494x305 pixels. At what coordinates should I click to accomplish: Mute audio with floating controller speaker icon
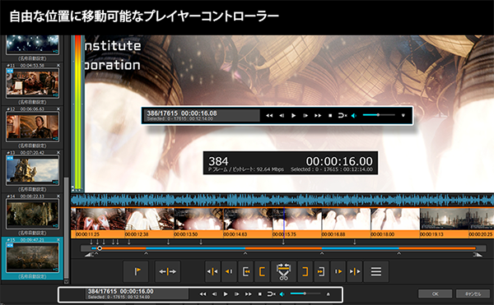[354, 116]
